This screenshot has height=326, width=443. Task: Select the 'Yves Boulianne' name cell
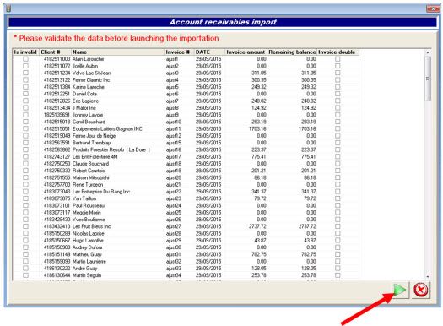[x=89, y=220]
